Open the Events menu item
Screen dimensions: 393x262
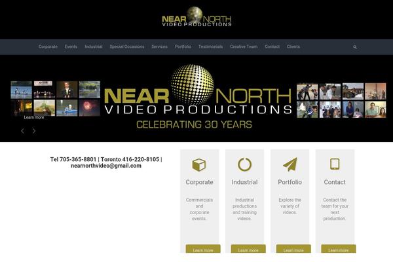click(x=71, y=47)
